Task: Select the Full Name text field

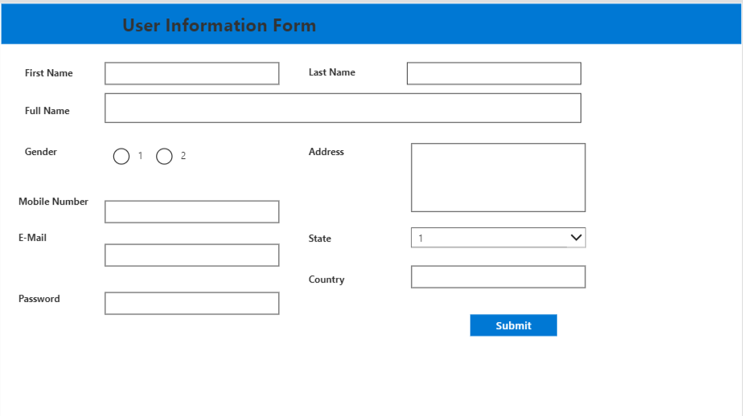Action: (343, 108)
